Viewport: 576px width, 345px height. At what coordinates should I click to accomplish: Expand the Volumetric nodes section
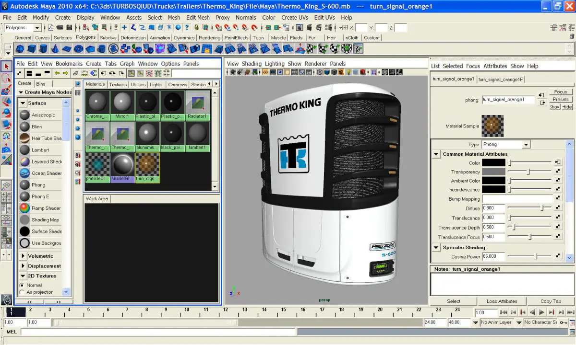pos(23,256)
